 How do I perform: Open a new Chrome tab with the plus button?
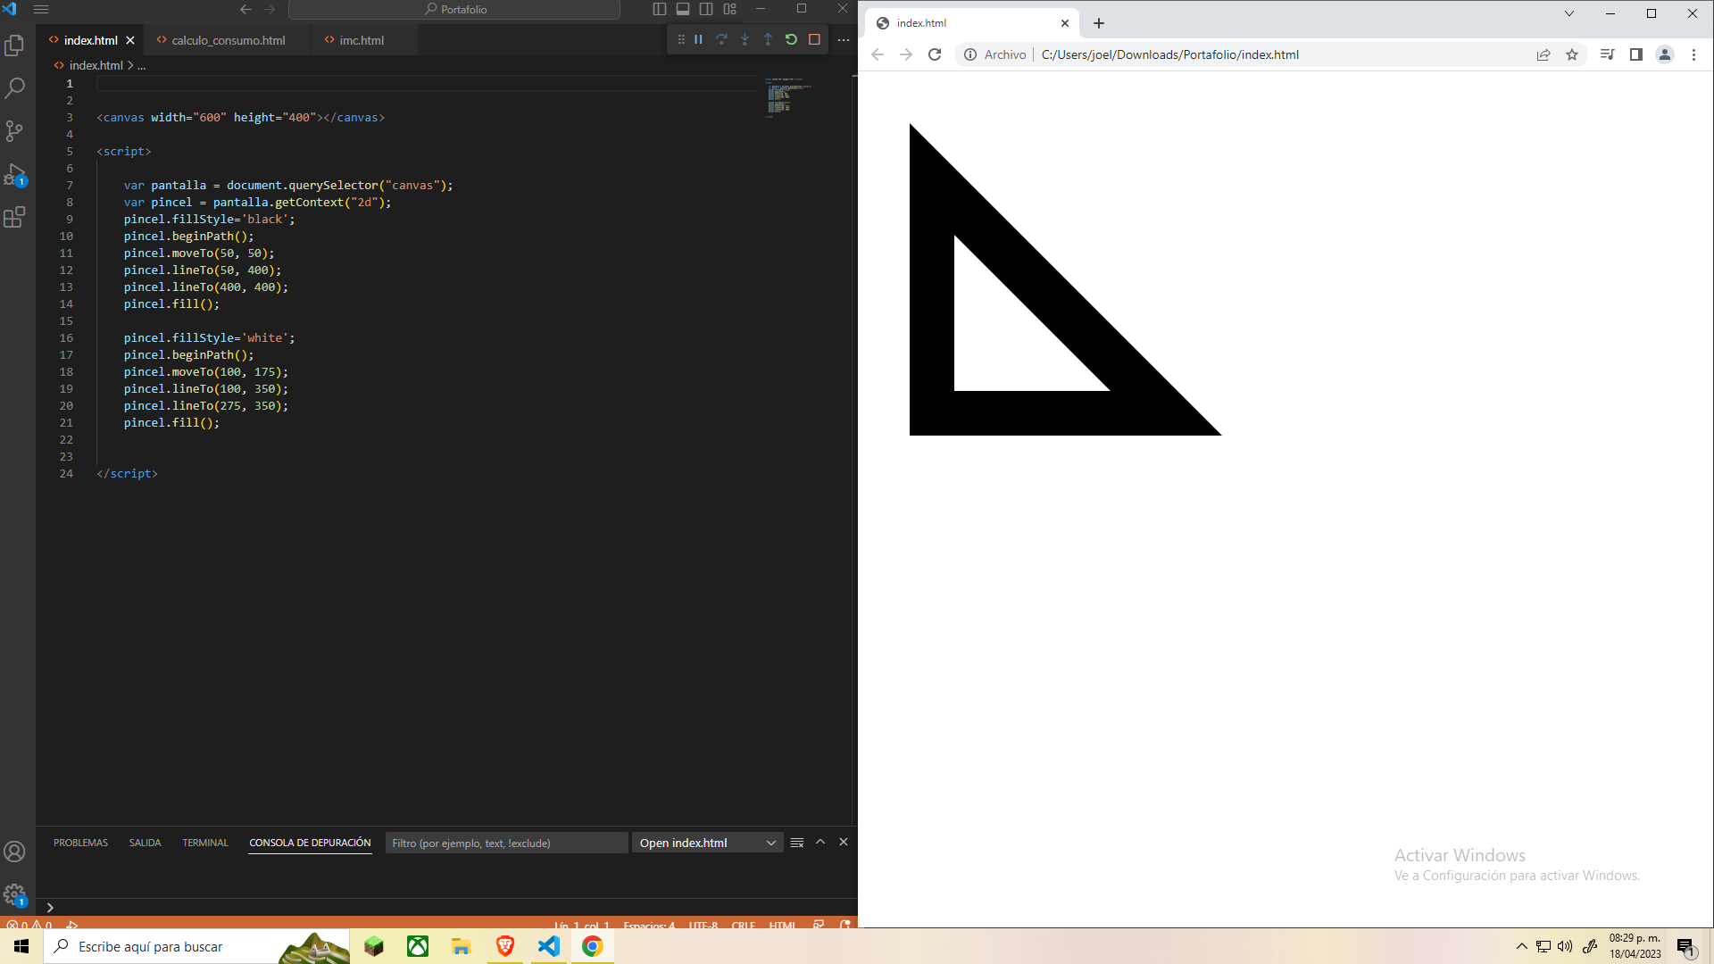click(1099, 23)
